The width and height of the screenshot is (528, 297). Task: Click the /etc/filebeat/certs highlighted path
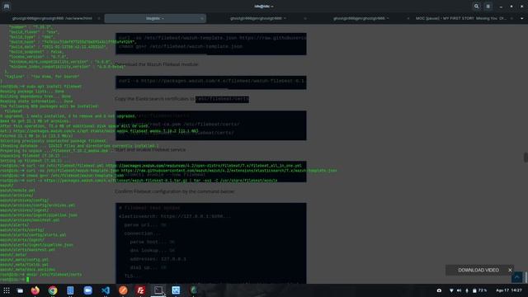(222, 99)
